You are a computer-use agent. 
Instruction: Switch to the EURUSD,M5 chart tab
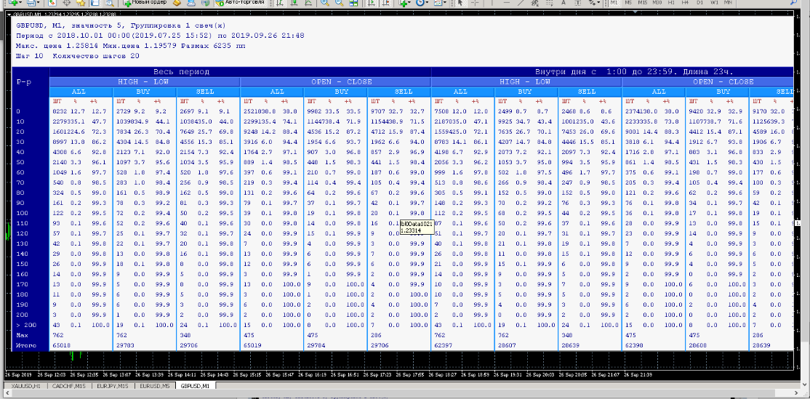point(155,386)
